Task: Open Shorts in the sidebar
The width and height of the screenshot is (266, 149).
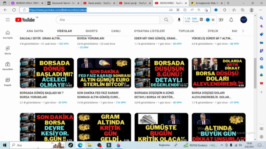Action: pyautogui.click(x=7, y=50)
